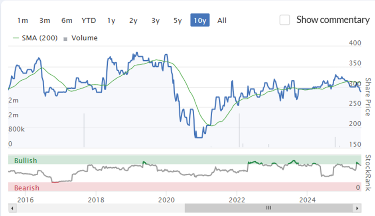375x216 pixels.
Task: Toggle Volume legend series
Action: 80,38
